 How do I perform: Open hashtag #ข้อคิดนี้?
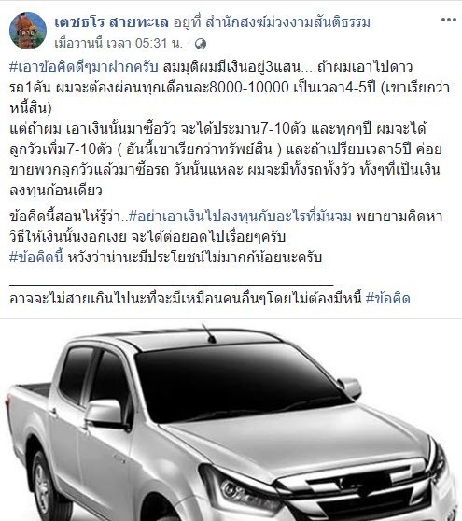click(36, 258)
